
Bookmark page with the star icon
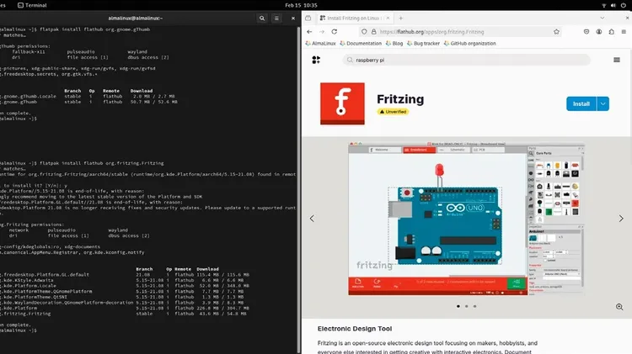pyautogui.click(x=557, y=32)
